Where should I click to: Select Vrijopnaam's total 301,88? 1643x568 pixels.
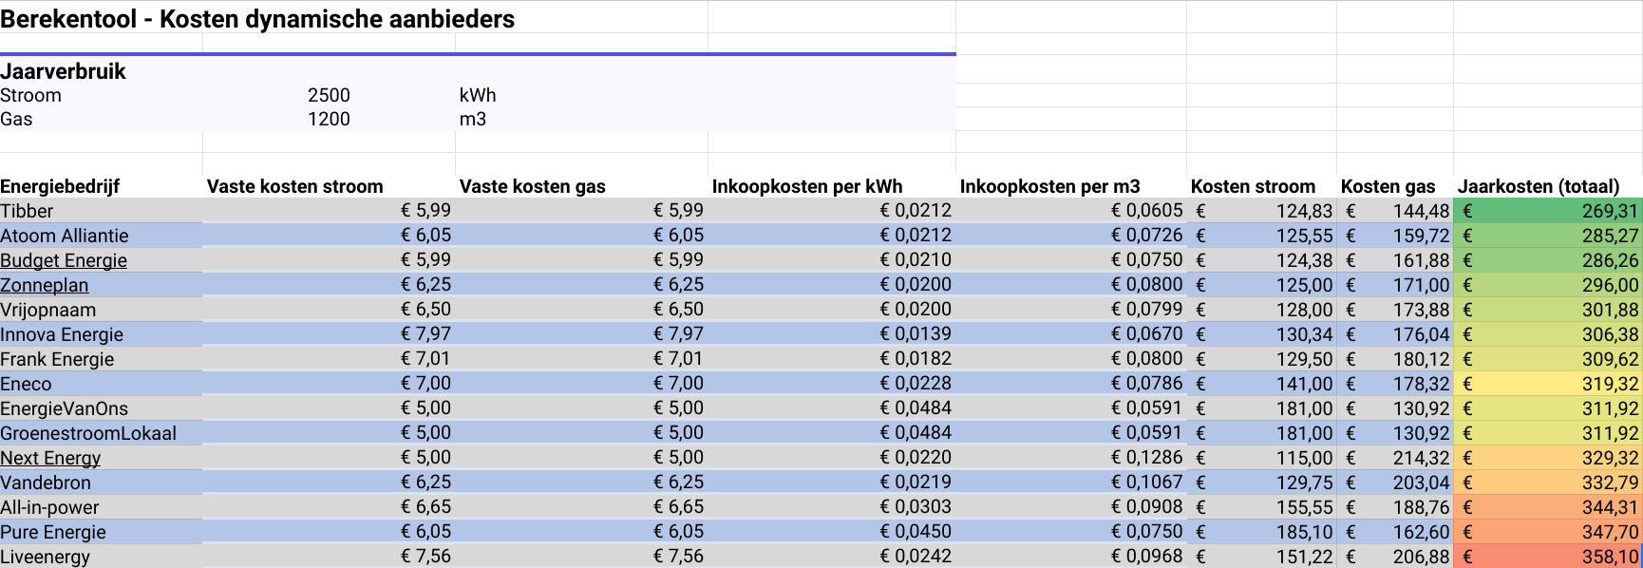pyautogui.click(x=1548, y=310)
